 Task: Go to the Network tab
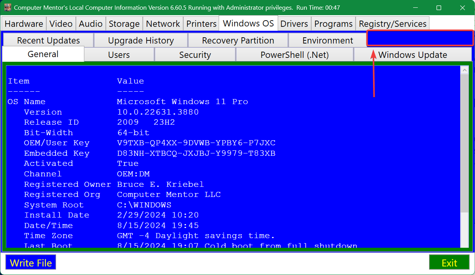[x=163, y=24]
